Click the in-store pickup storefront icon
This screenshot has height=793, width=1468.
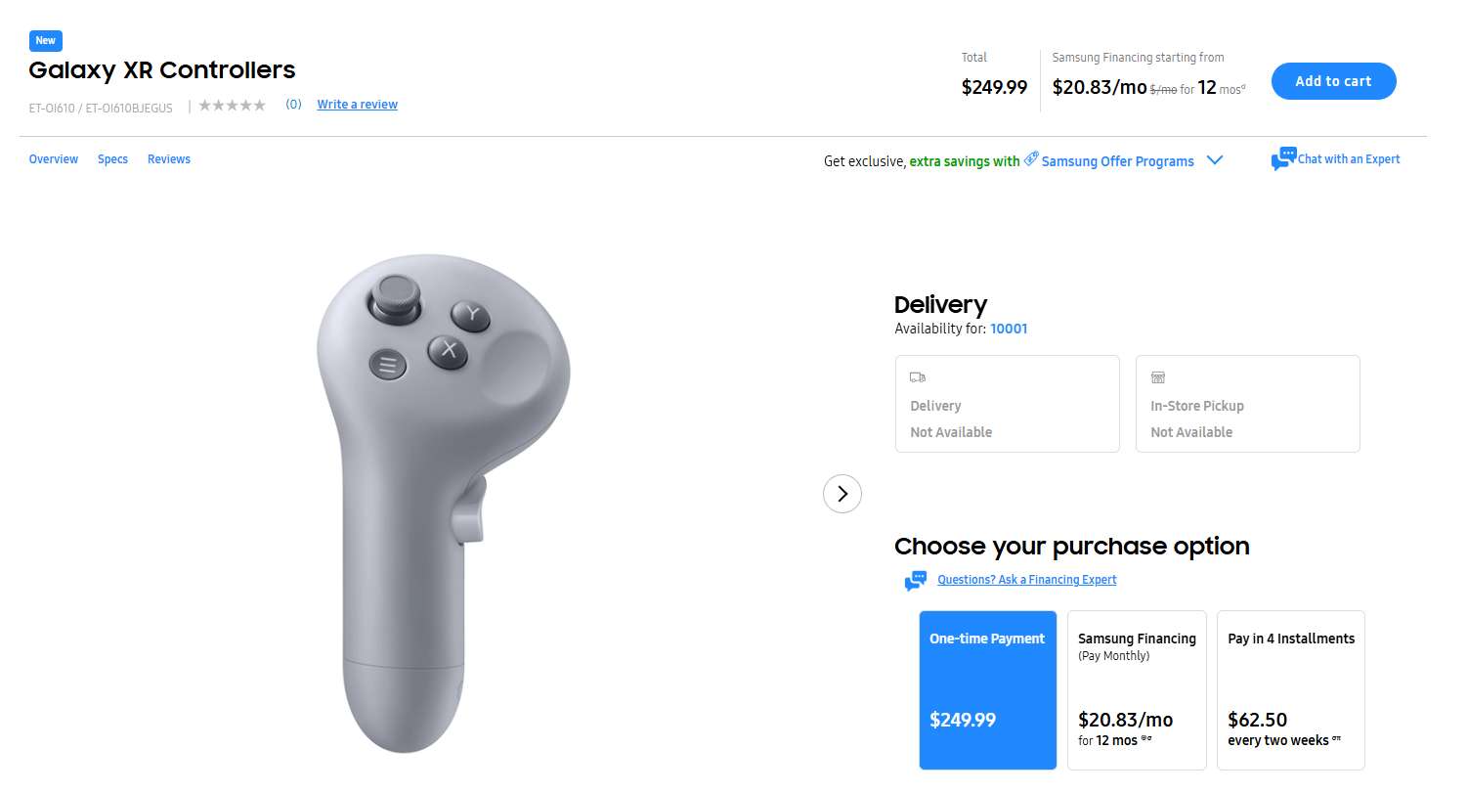click(1158, 377)
